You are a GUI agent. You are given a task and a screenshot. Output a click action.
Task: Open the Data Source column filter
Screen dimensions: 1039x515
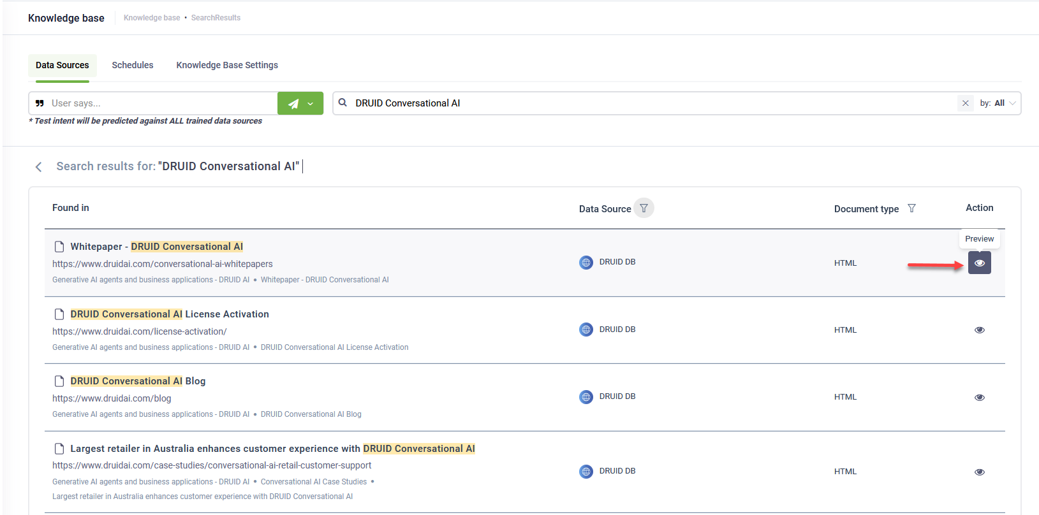[644, 208]
